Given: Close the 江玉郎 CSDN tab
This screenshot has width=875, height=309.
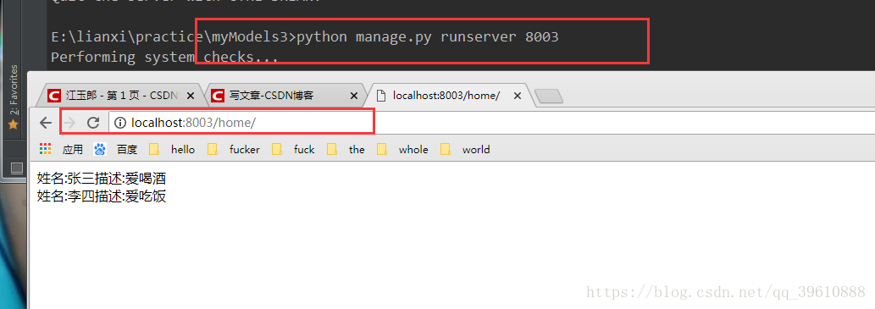Looking at the screenshot, I should 191,96.
